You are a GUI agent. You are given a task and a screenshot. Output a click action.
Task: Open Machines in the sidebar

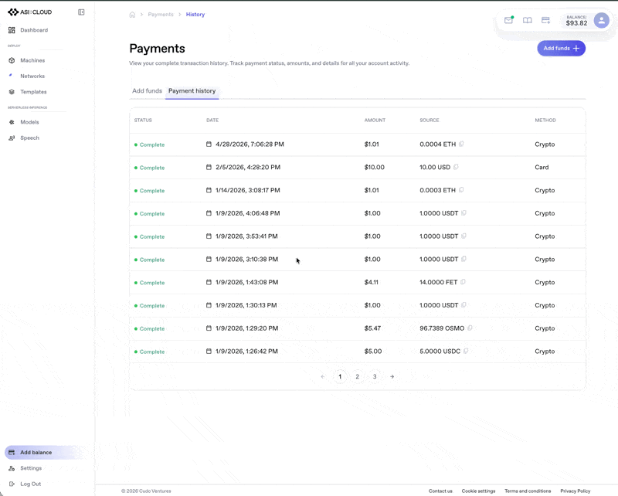coord(32,60)
